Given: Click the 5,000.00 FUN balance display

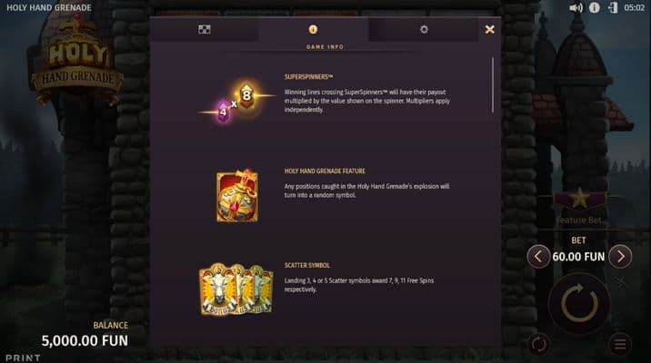Looking at the screenshot, I should pyautogui.click(x=85, y=341).
